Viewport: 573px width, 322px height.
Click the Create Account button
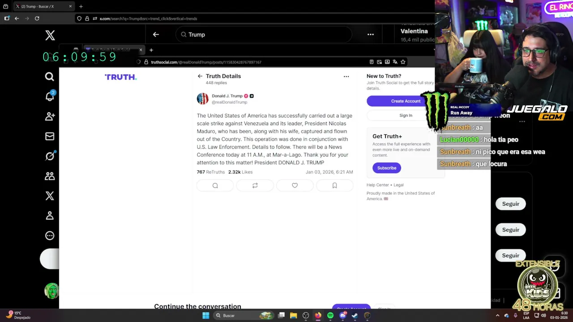[406, 101]
